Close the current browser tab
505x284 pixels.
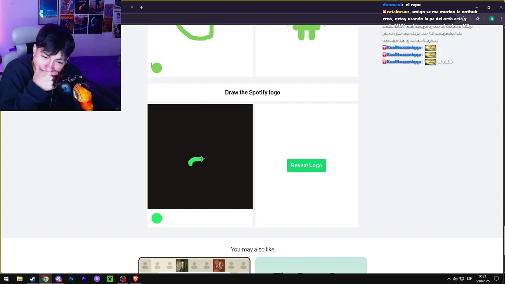click(132, 7)
